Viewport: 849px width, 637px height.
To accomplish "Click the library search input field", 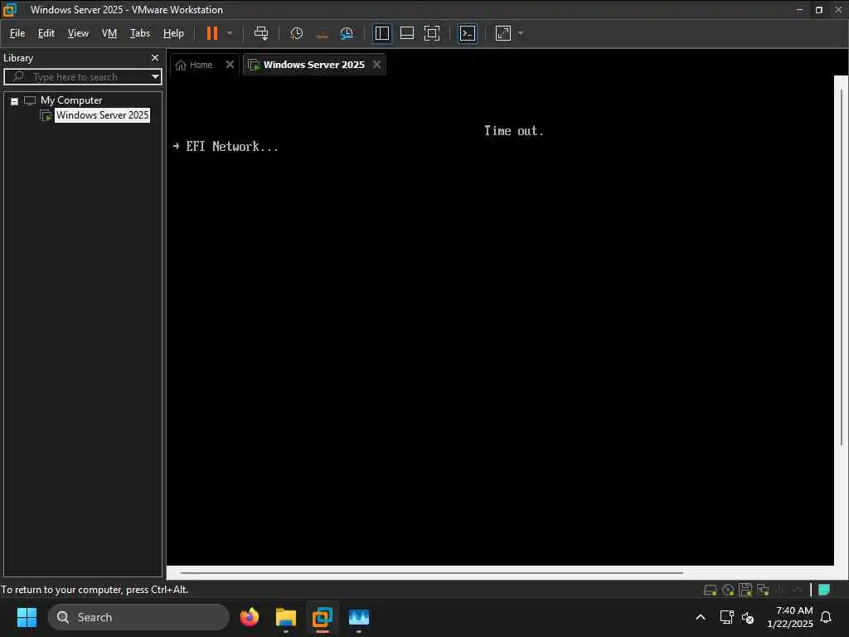I will (82, 76).
